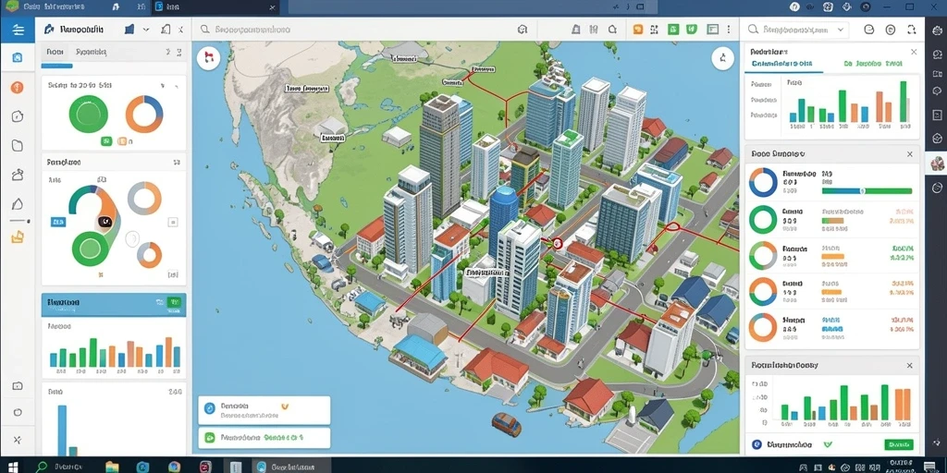Select the orange circular icon in left sidebar
This screenshot has height=473, width=947.
[x=17, y=88]
